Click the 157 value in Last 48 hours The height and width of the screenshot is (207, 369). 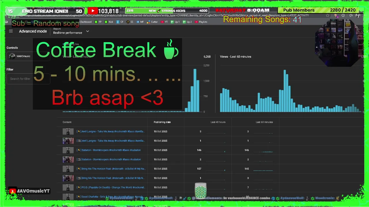click(x=199, y=169)
